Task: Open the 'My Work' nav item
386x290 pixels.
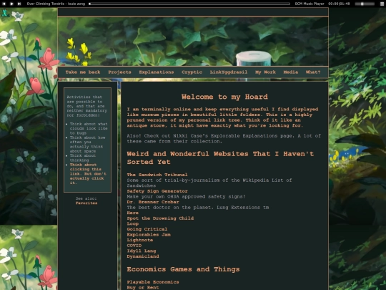Action: pyautogui.click(x=265, y=72)
